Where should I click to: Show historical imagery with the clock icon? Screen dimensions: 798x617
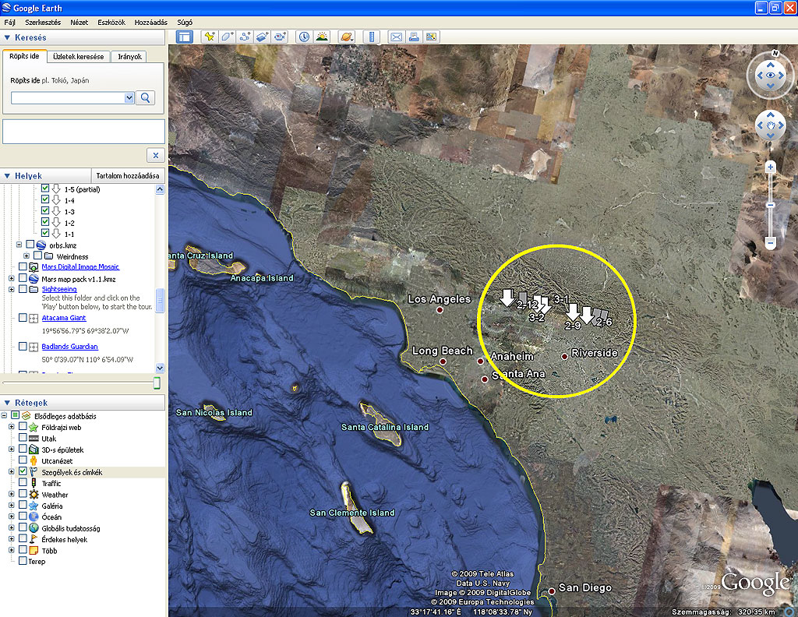pos(304,37)
